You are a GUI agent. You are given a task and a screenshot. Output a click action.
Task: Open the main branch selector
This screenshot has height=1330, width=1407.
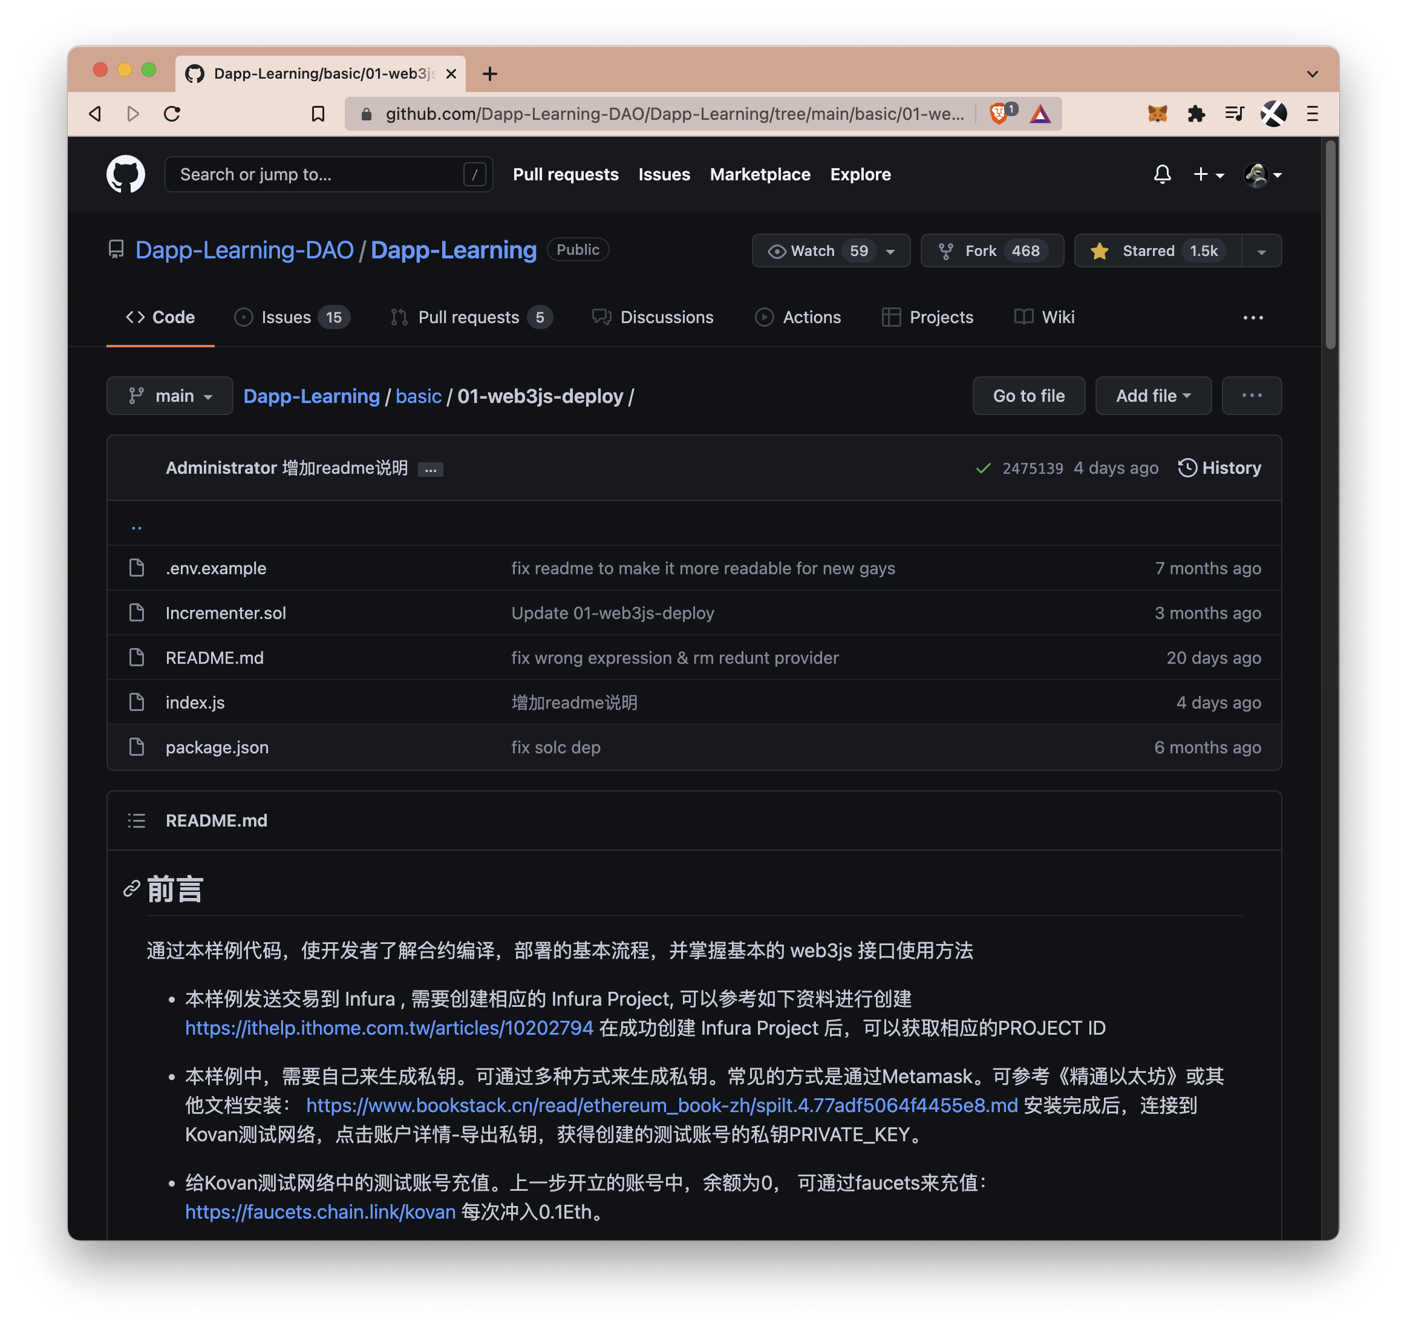point(169,396)
